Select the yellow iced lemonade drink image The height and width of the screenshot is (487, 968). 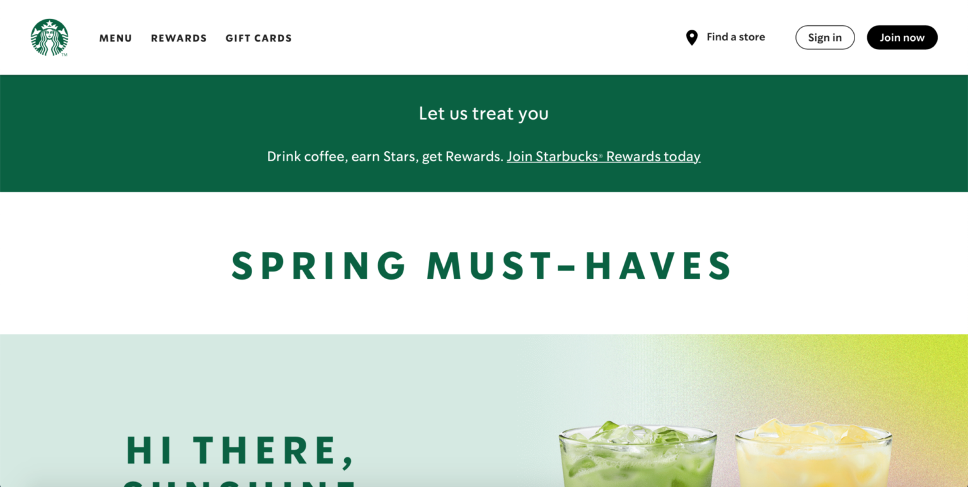(813, 454)
